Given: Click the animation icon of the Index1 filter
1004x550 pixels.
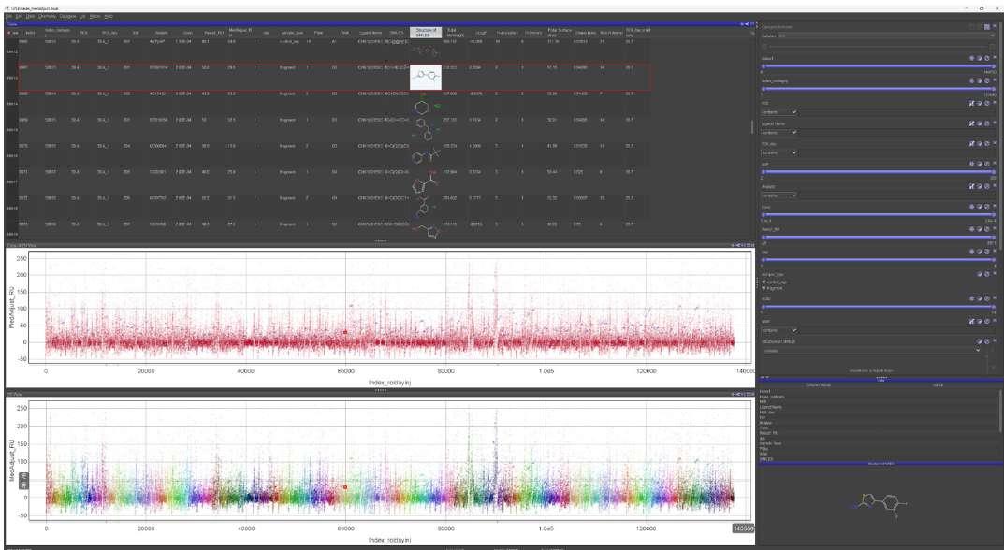Looking at the screenshot, I should coord(971,58).
